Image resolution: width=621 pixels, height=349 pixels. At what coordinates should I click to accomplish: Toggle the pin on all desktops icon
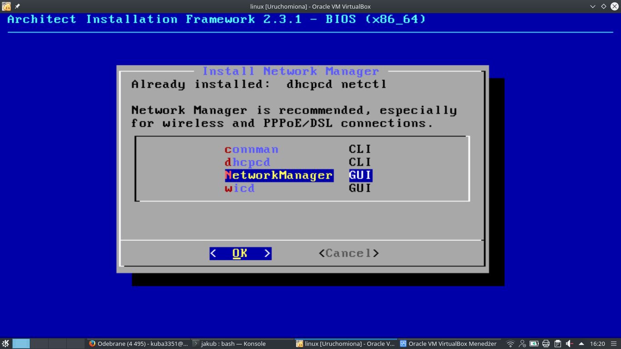pos(17,6)
